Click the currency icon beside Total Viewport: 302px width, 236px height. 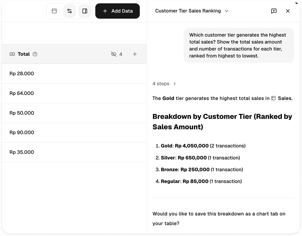pos(12,54)
